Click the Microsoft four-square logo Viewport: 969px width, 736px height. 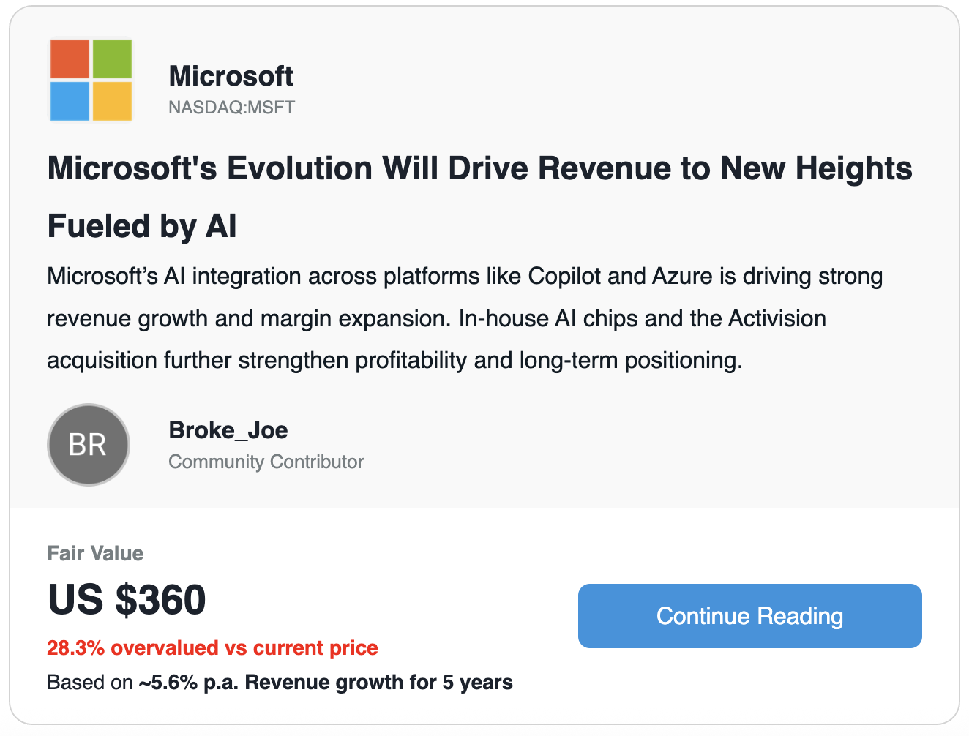91,80
